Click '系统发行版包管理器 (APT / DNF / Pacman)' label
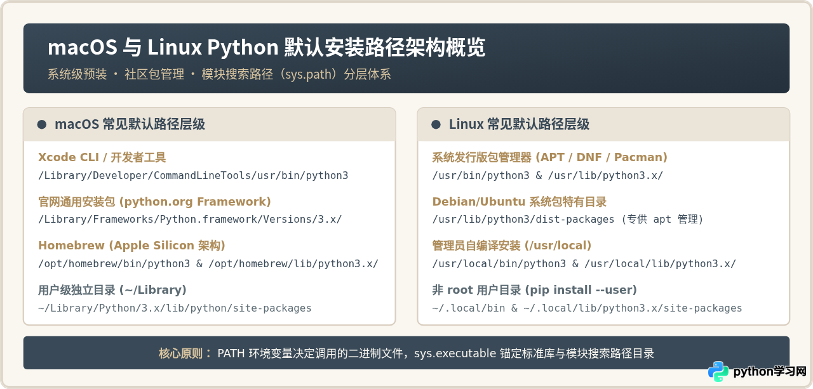Screen dimensions: 813x389 point(549,157)
